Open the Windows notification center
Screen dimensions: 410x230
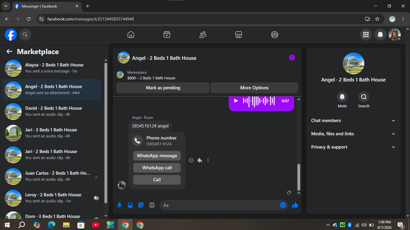click(401, 225)
